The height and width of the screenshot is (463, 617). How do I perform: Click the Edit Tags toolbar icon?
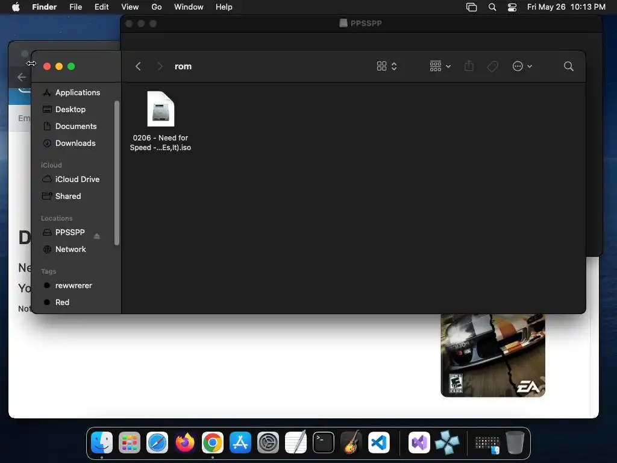[x=492, y=66]
